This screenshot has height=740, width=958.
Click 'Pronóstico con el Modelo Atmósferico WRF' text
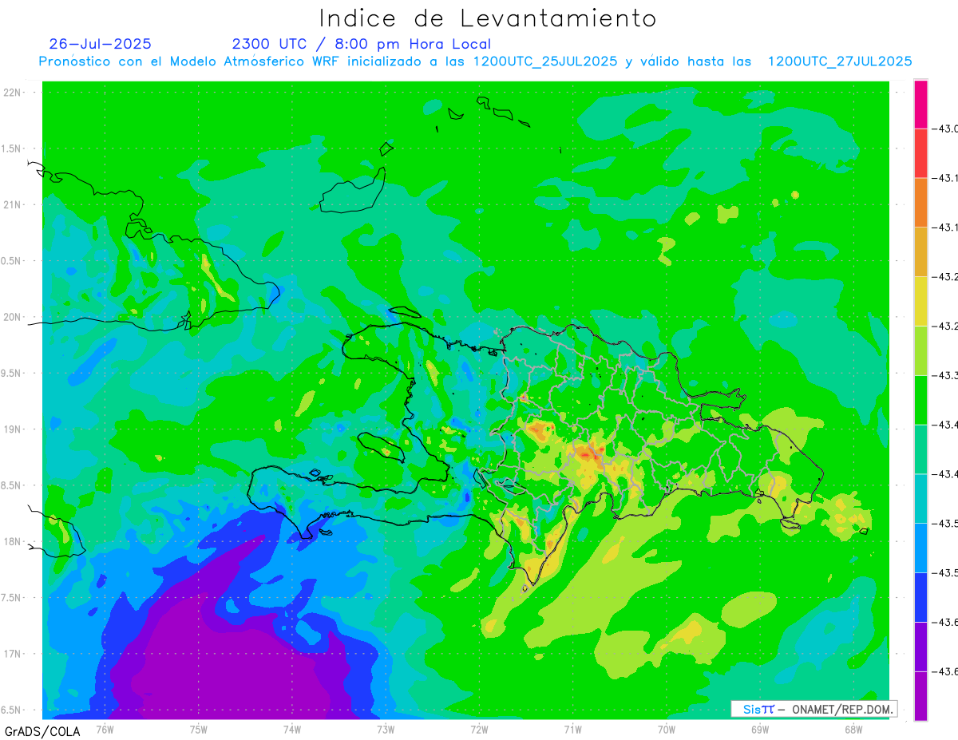click(190, 61)
